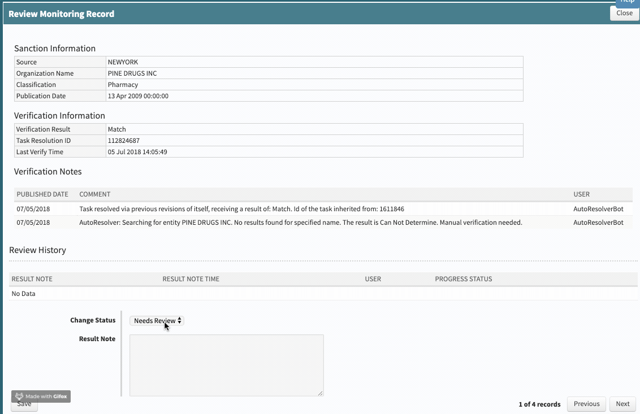Click the PINE DRUGS INC organization value
This screenshot has width=640, height=414.
click(132, 73)
